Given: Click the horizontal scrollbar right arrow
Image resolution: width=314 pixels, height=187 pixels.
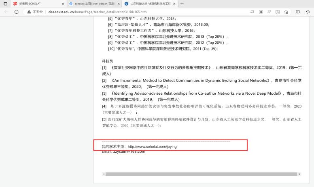Looking at the screenshot, I should click(x=299, y=174).
